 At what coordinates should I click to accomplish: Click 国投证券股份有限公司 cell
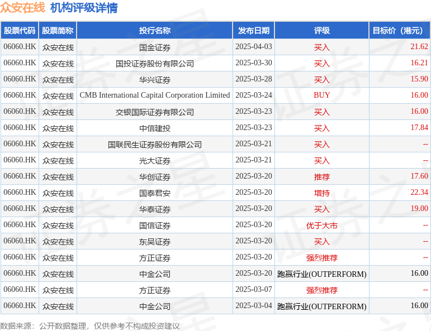pos(155,64)
